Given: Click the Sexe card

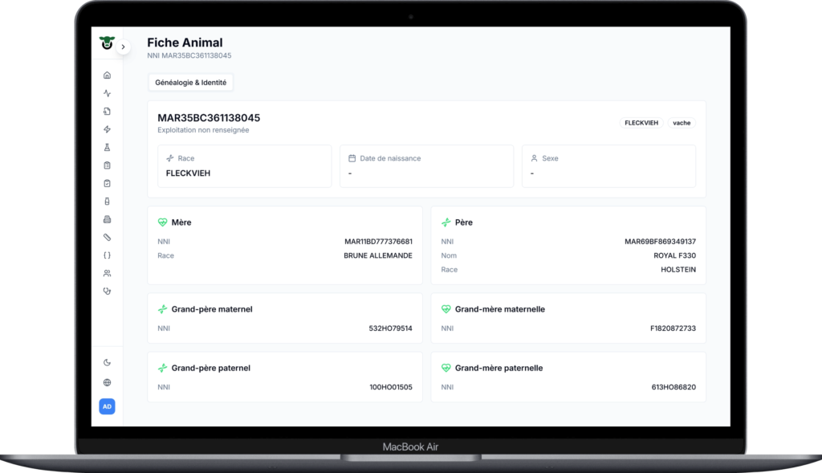Looking at the screenshot, I should (608, 166).
